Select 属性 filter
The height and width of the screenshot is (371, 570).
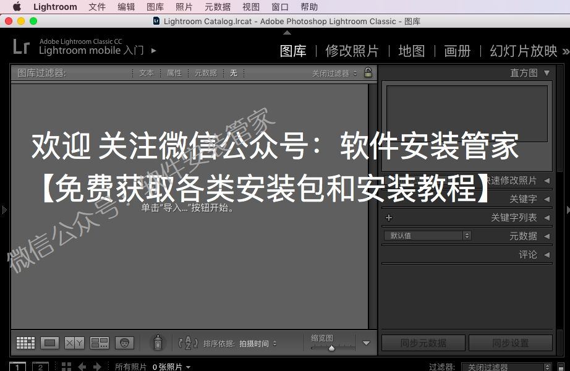click(x=174, y=73)
